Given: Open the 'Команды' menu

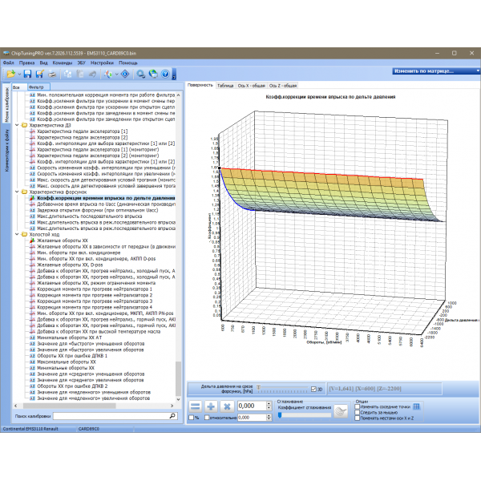Looking at the screenshot, I should coord(62,62).
